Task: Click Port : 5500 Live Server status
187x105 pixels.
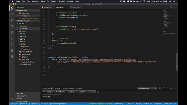Action: click(x=168, y=104)
